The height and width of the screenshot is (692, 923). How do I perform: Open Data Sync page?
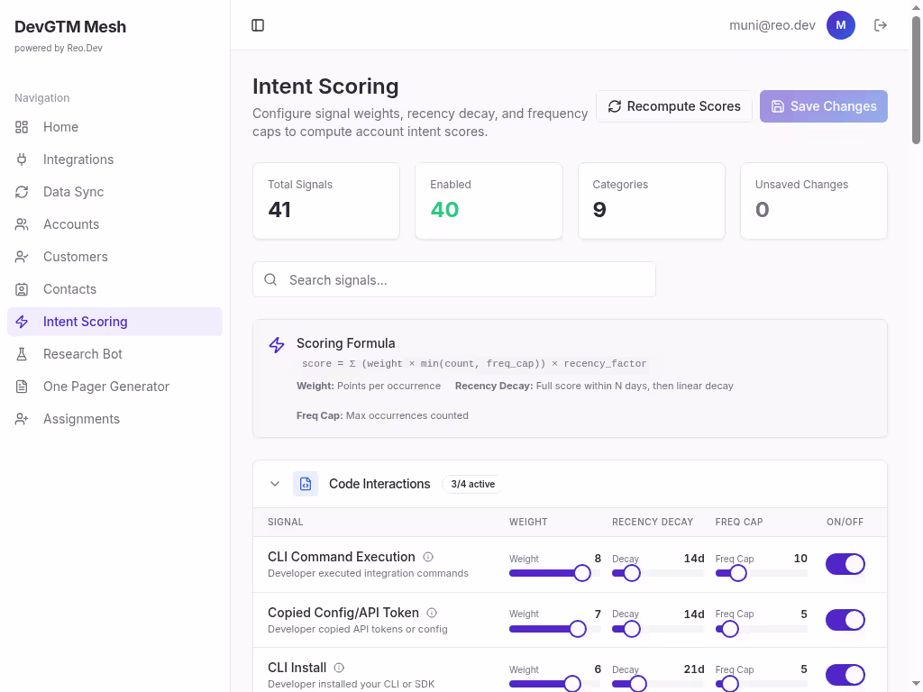click(x=114, y=192)
